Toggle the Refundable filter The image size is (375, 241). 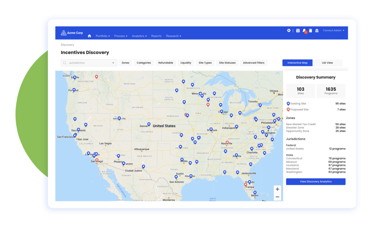coord(165,63)
